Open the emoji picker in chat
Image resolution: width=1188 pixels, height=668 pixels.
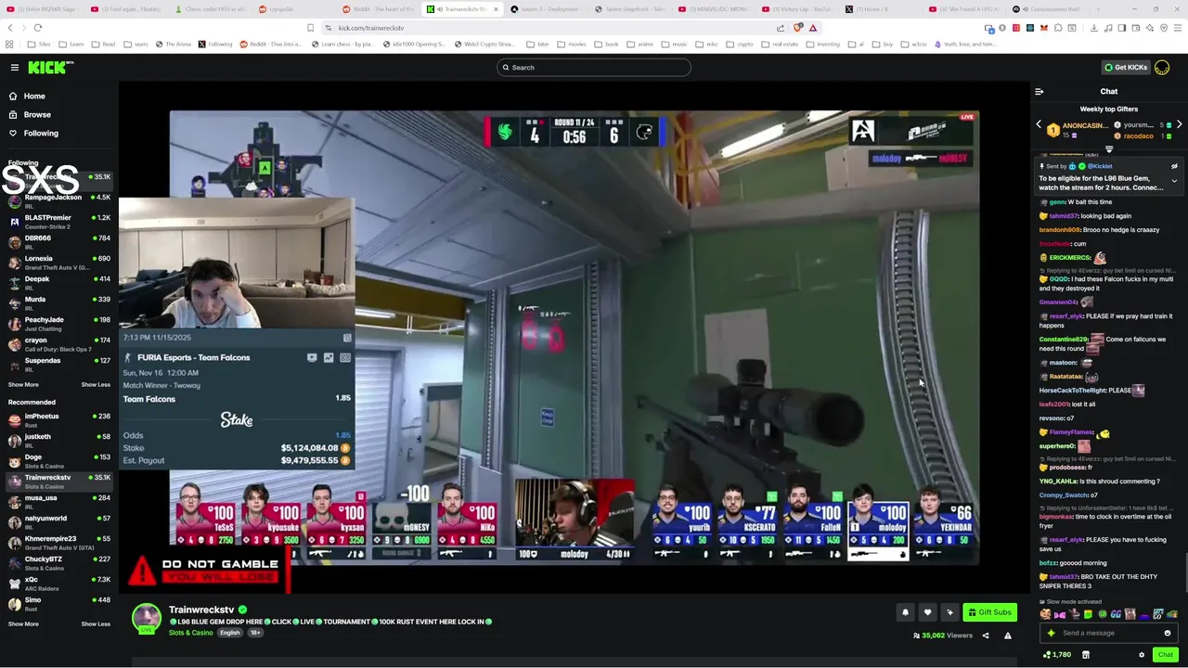coord(1168,633)
